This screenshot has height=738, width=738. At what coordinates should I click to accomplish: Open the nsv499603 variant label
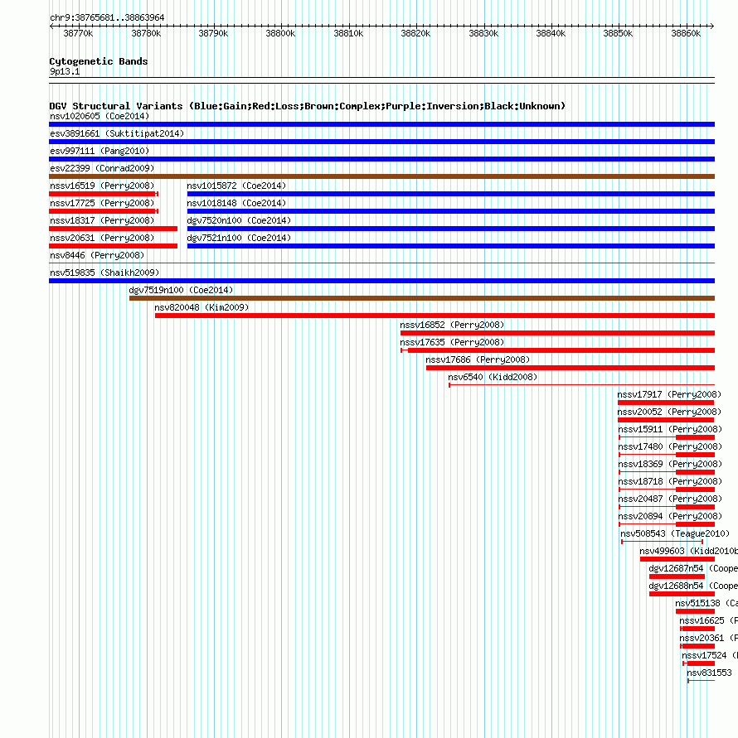(x=688, y=552)
